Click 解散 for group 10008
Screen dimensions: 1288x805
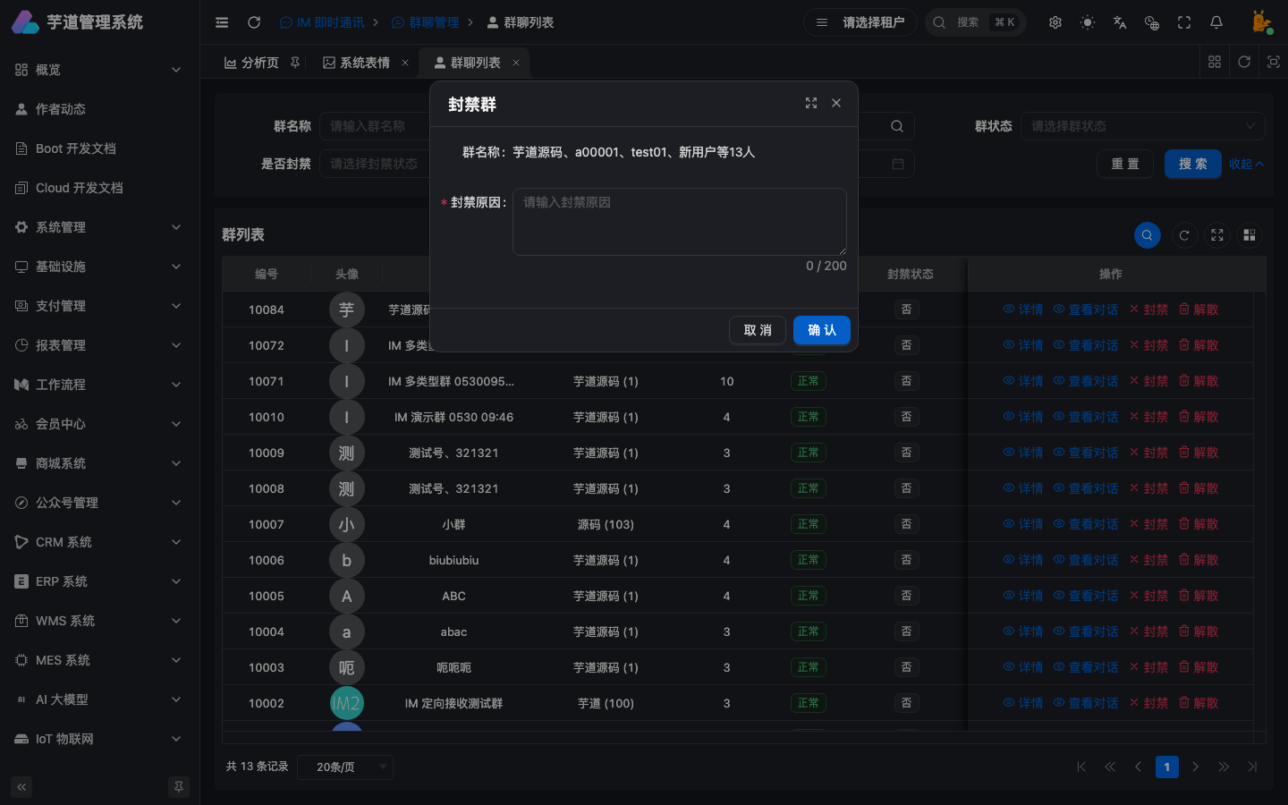pyautogui.click(x=1199, y=488)
